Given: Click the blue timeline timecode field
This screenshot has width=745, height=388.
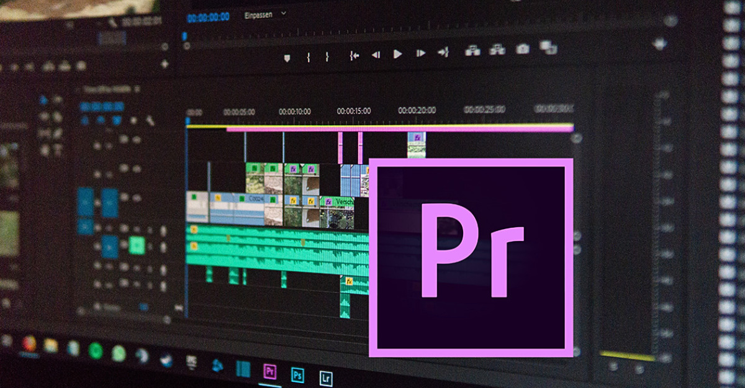Looking at the screenshot, I should [102, 106].
